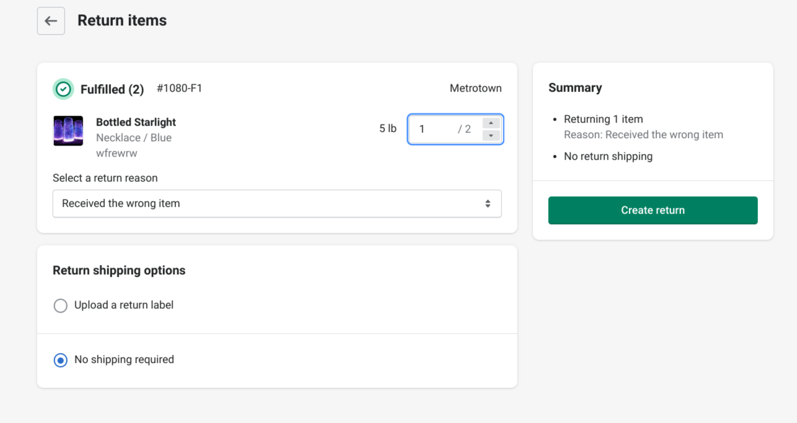Click the Returning 1 item summary line
The width and height of the screenshot is (797, 423).
603,119
